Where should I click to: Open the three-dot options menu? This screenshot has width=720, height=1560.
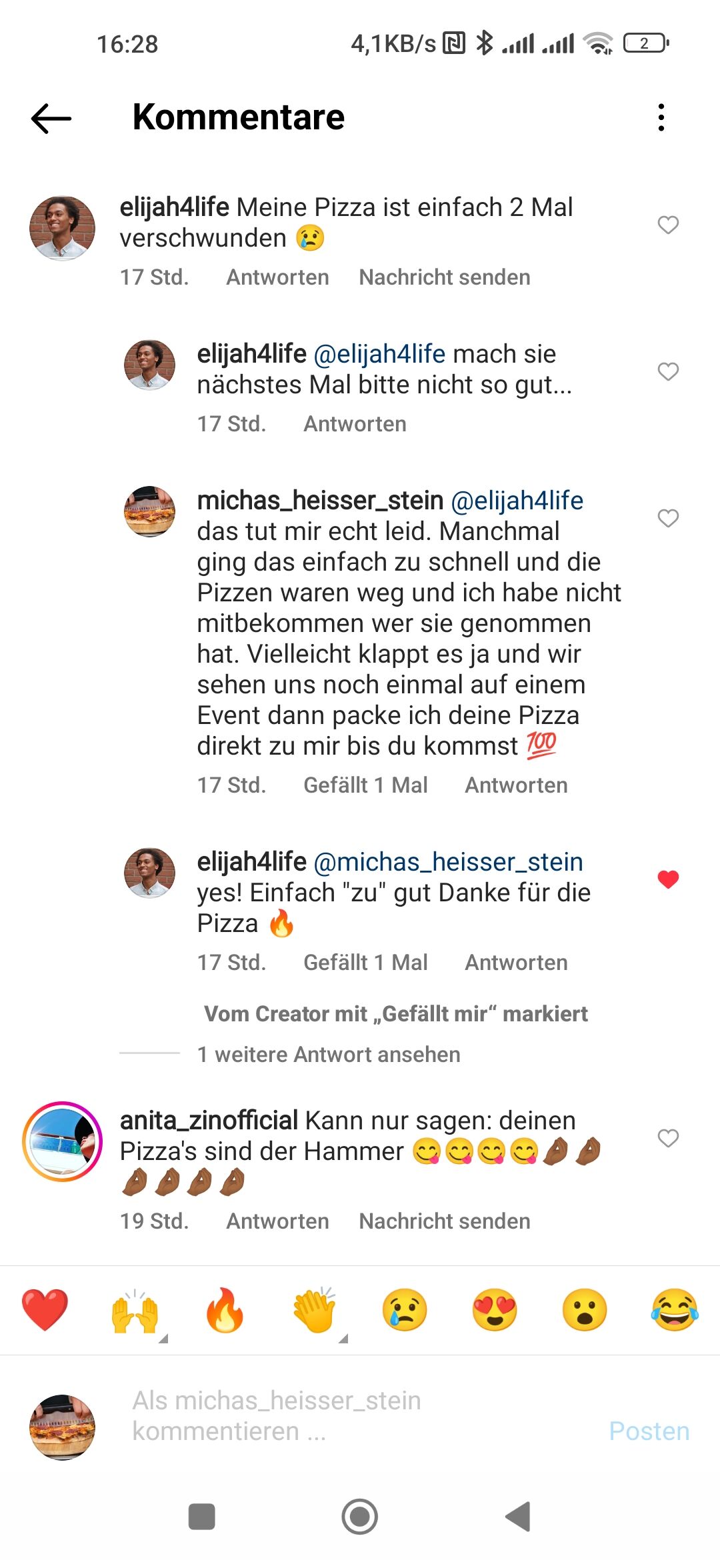click(x=661, y=118)
